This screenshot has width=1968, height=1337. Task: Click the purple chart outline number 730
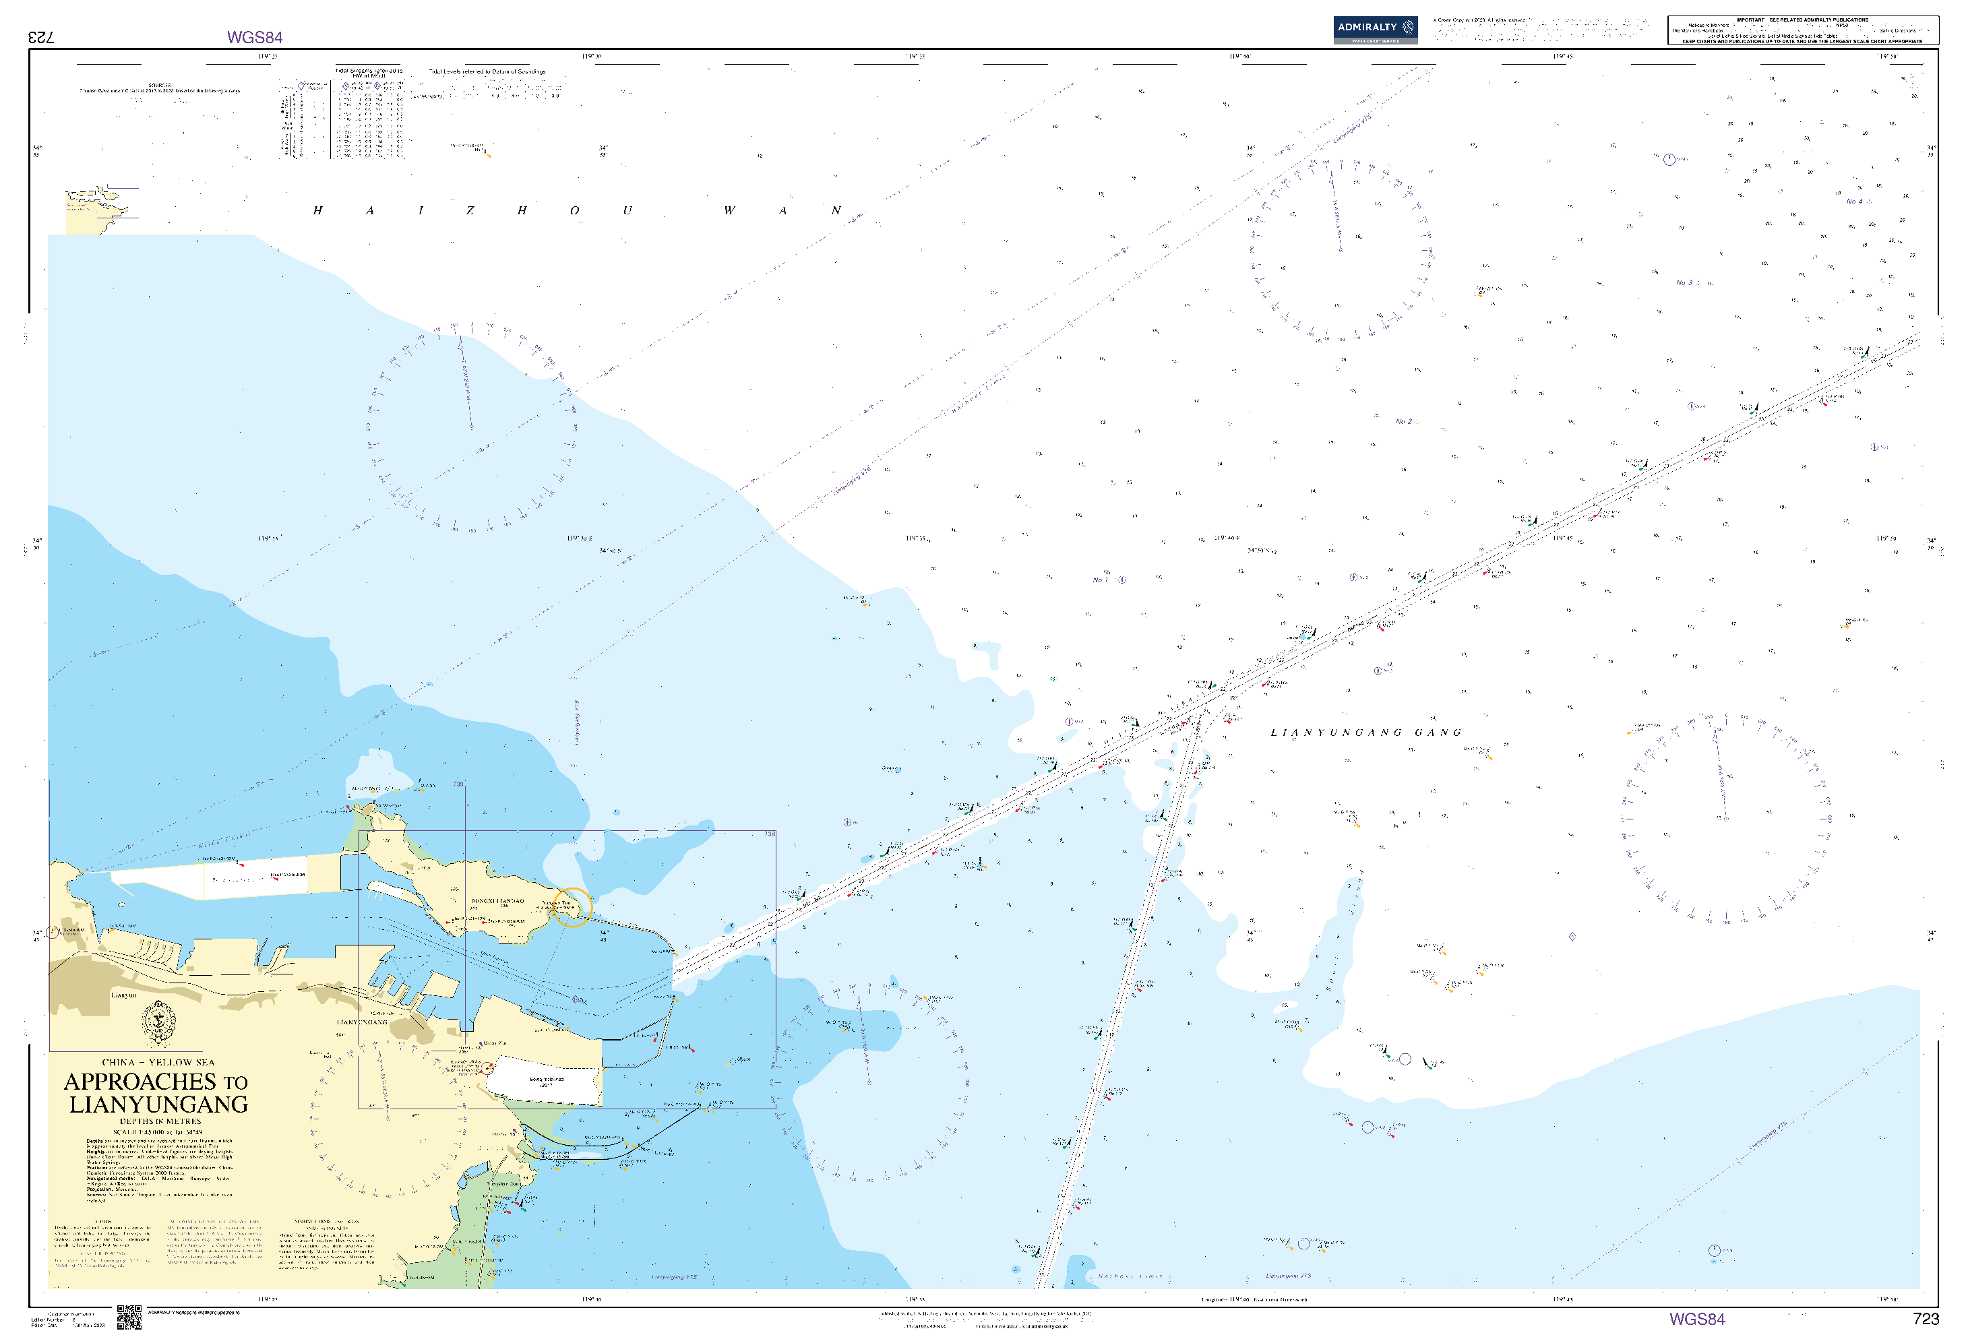pyautogui.click(x=458, y=784)
